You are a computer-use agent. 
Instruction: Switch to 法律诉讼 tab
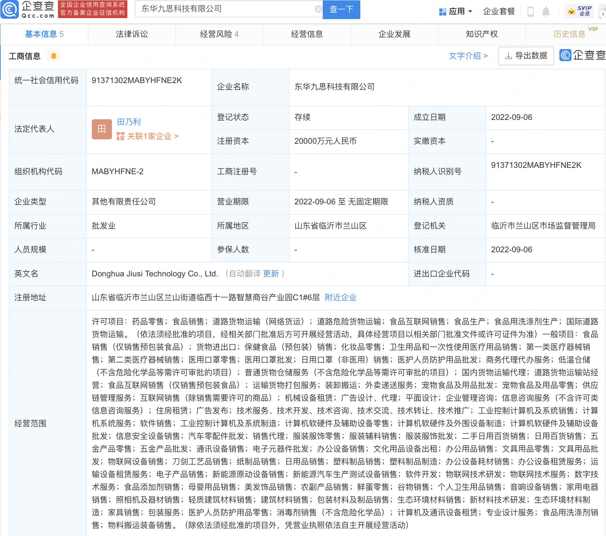tap(132, 34)
